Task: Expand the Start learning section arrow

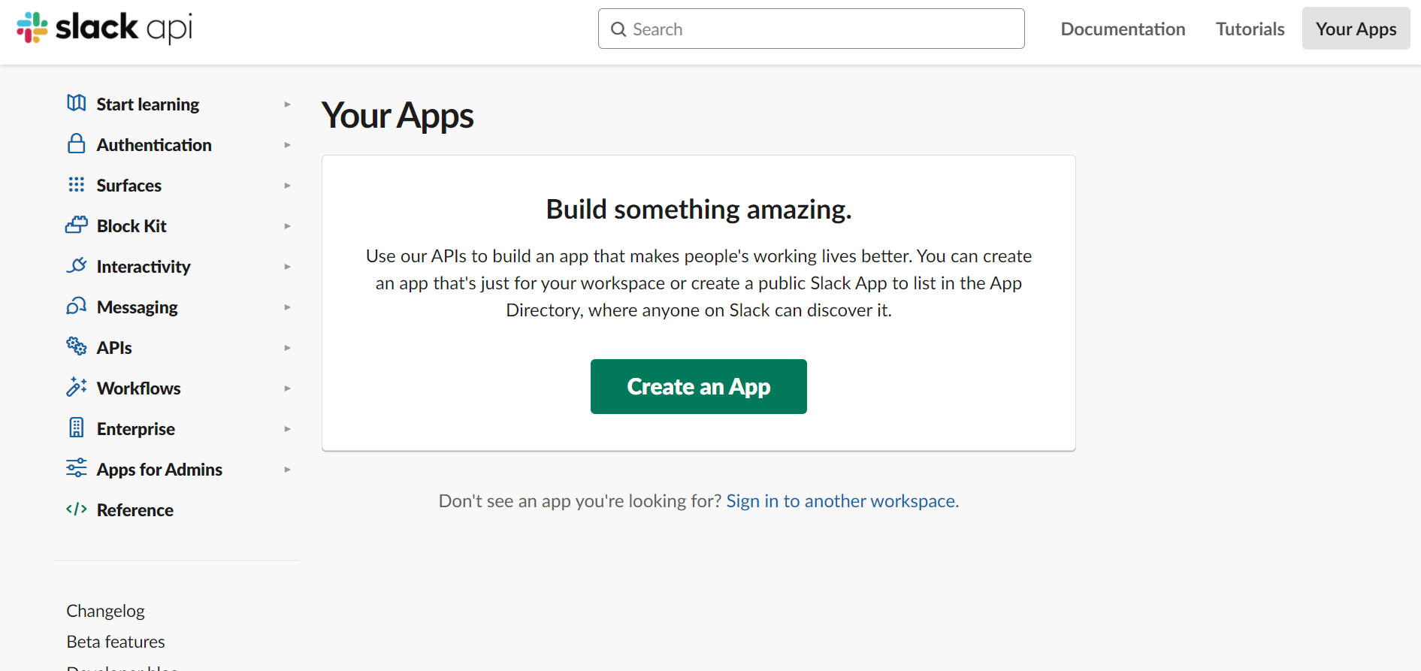Action: (287, 104)
